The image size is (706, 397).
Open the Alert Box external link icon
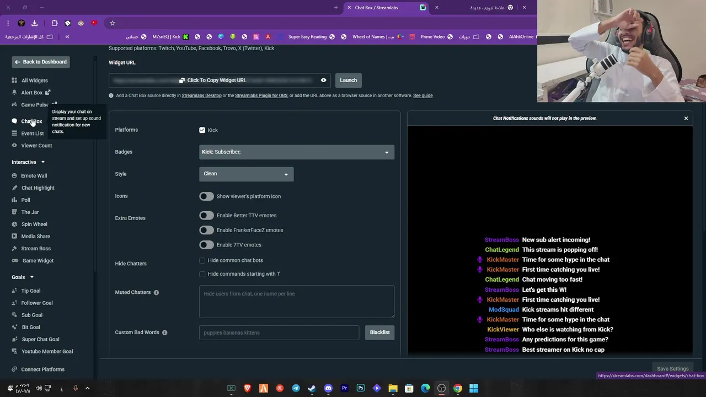coord(48,92)
